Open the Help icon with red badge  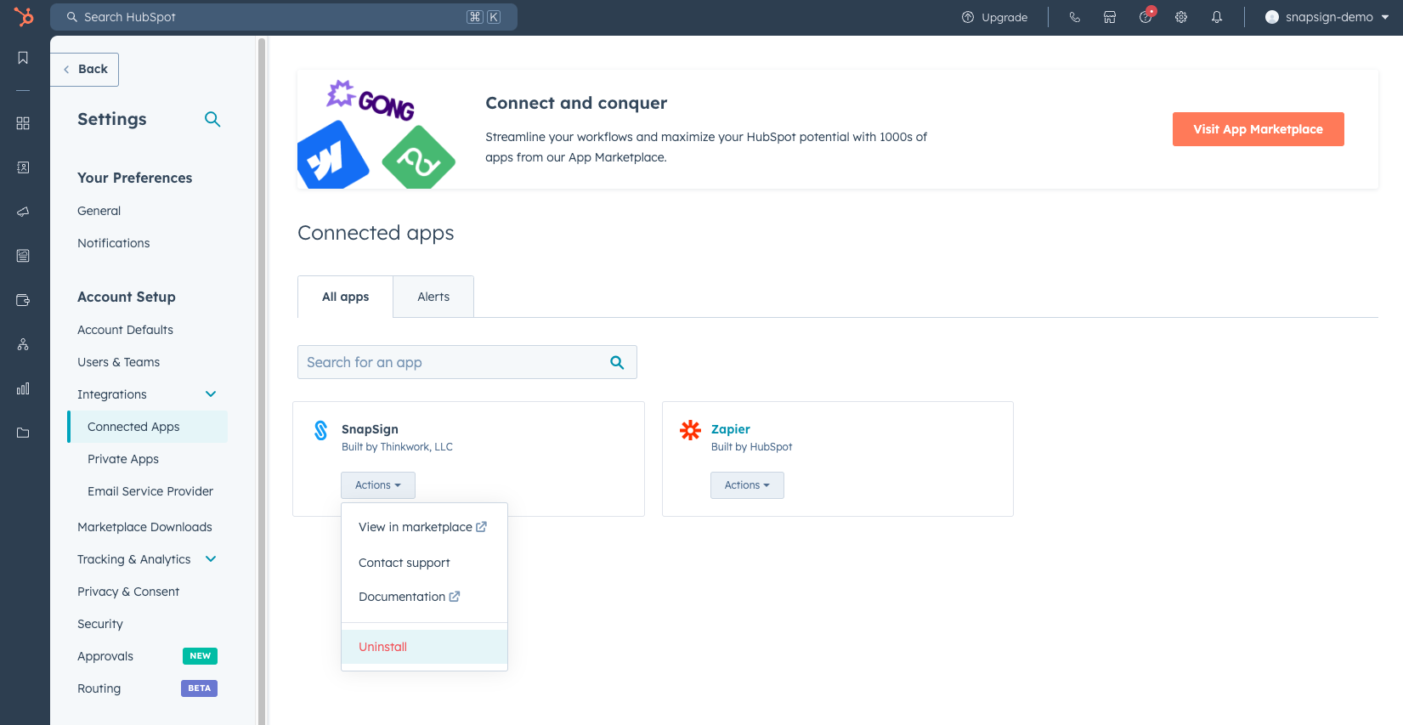tap(1146, 16)
